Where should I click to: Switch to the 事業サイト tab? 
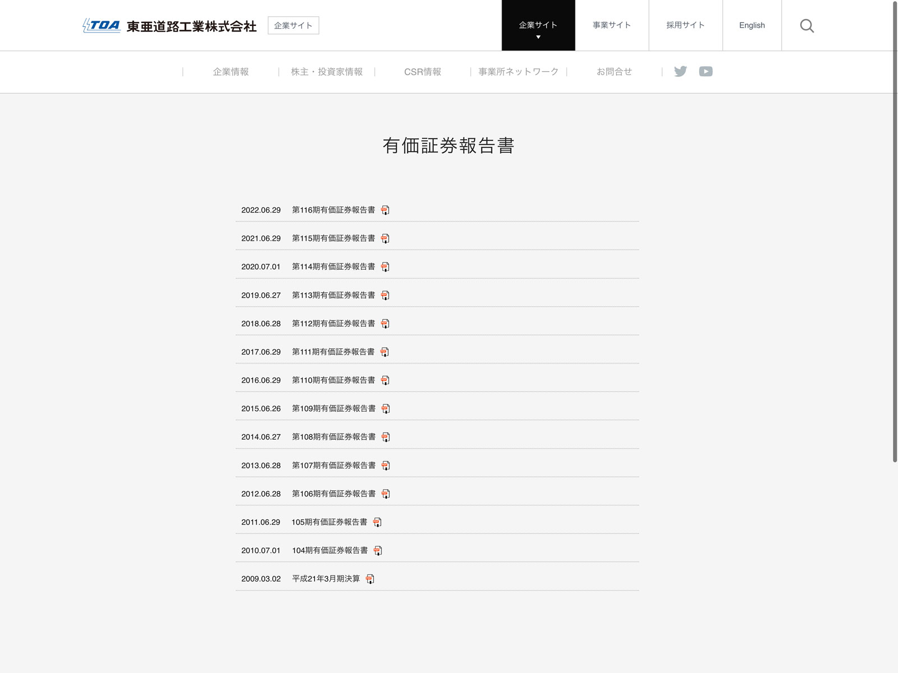pyautogui.click(x=612, y=25)
